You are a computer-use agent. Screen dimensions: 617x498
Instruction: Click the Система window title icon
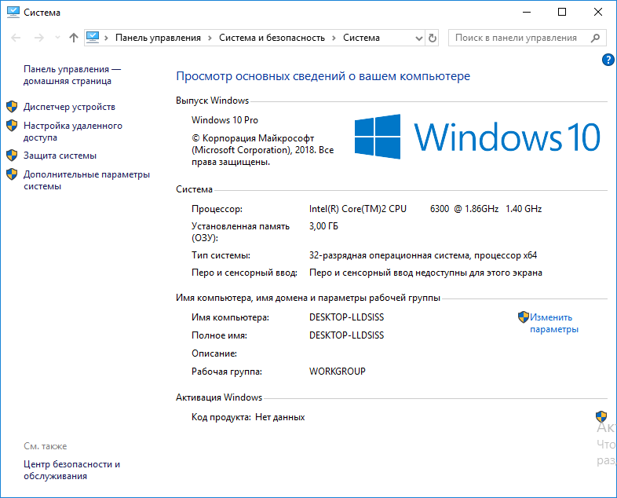point(13,12)
